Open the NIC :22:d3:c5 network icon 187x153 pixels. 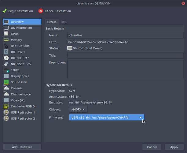pyautogui.click(x=6, y=64)
